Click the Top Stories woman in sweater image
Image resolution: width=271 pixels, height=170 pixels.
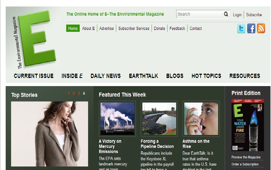(x=50, y=134)
